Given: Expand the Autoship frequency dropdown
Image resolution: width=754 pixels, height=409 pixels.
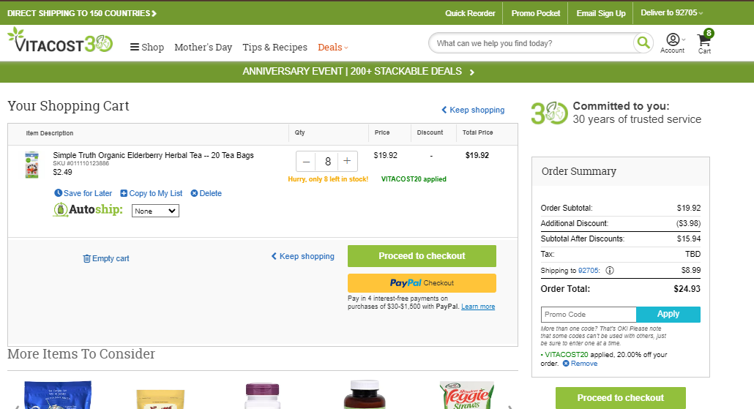Looking at the screenshot, I should 155,211.
